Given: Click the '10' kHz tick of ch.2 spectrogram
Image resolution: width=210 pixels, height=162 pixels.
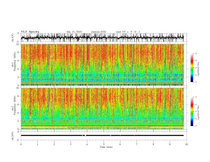Looking at the screenshot, I should tap(18, 88).
